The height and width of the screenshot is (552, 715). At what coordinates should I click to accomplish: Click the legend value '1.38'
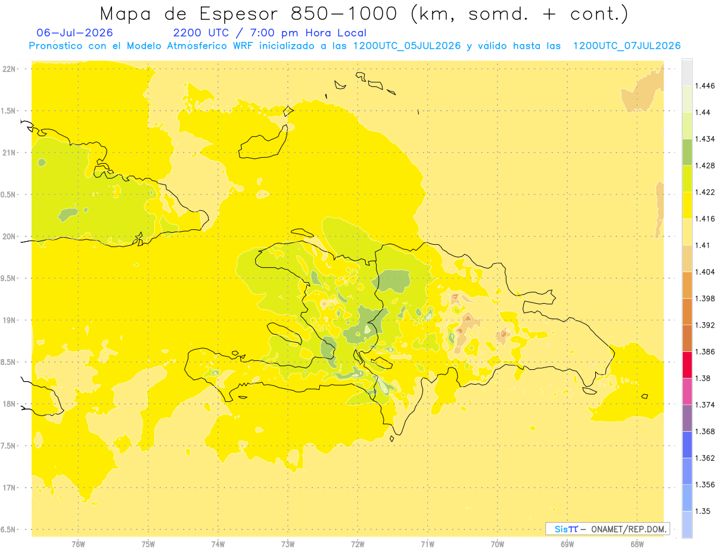(703, 378)
